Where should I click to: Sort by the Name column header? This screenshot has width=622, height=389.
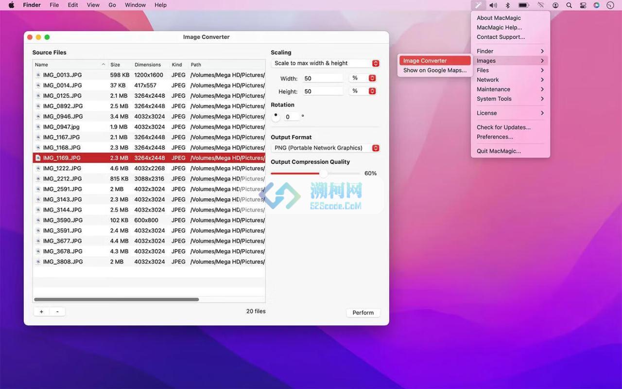tap(70, 65)
